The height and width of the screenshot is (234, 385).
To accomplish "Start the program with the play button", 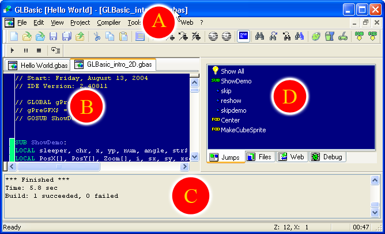I will coord(12,51).
